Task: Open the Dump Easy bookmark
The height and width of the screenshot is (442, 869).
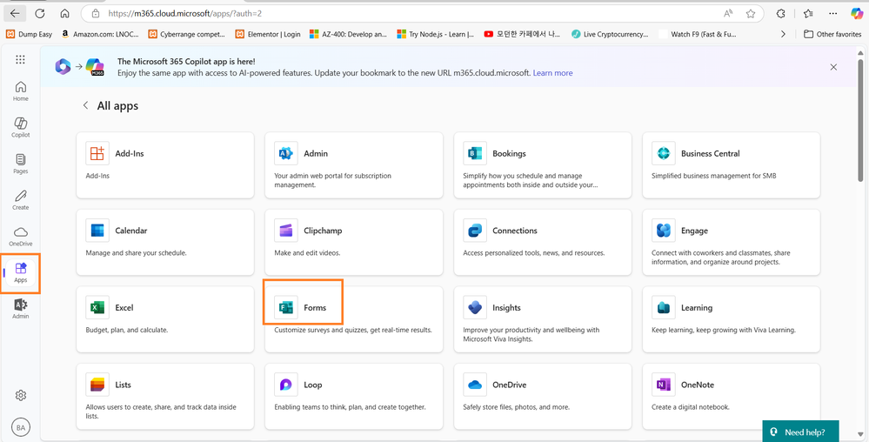Action: tap(29, 34)
